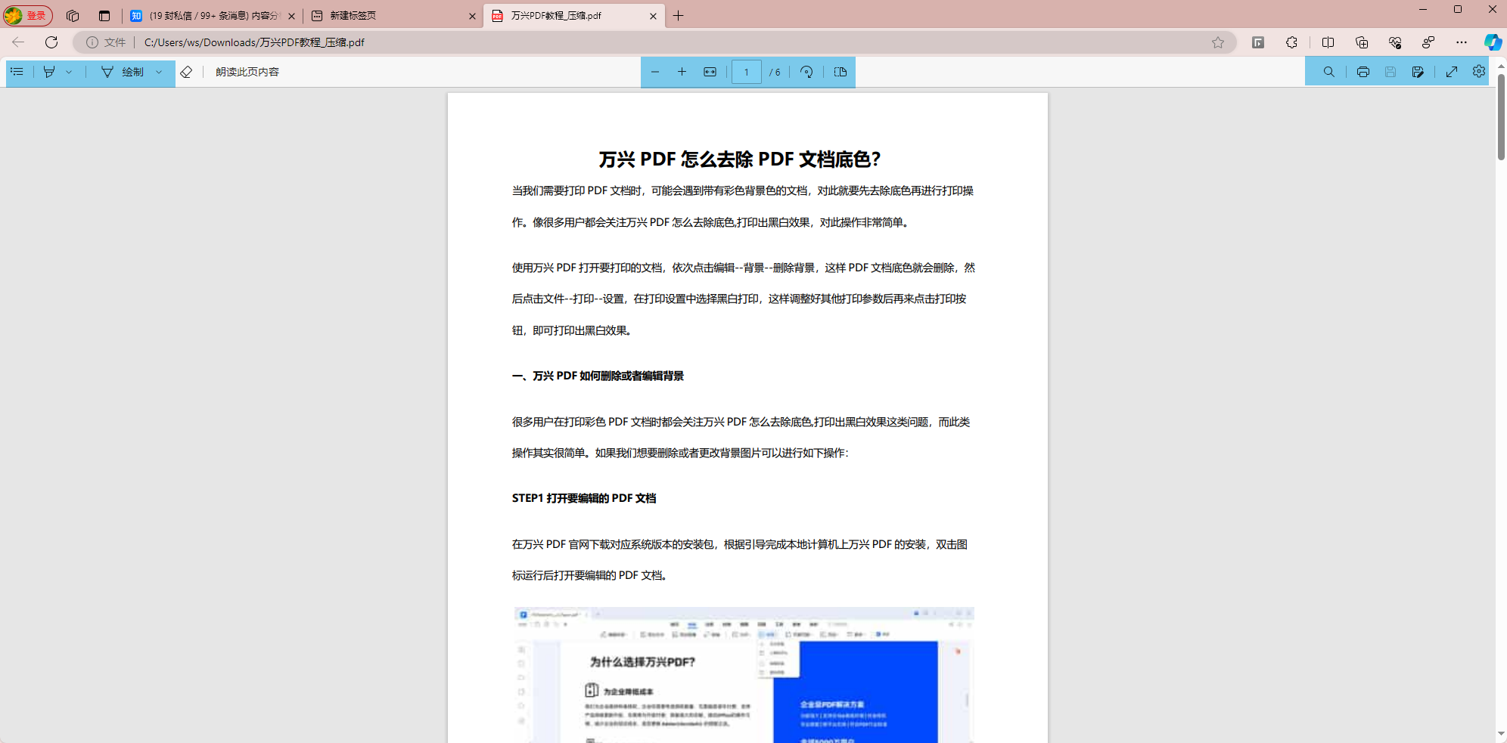The width and height of the screenshot is (1507, 743).
Task: Close the 知乎 tab
Action: [x=291, y=16]
